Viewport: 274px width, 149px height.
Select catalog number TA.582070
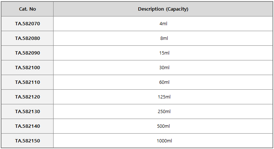click(x=28, y=24)
